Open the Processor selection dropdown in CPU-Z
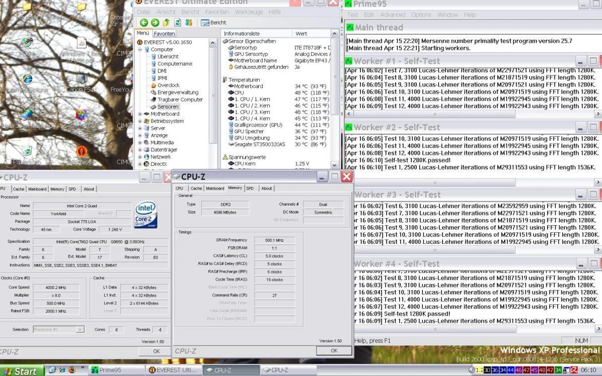This screenshot has height=376, width=602. tap(80, 330)
